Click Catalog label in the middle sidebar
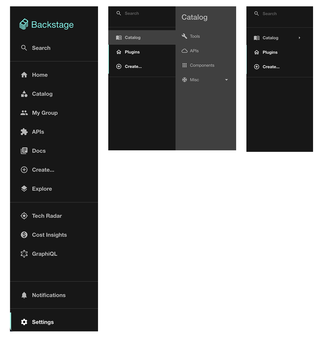 [x=132, y=37]
